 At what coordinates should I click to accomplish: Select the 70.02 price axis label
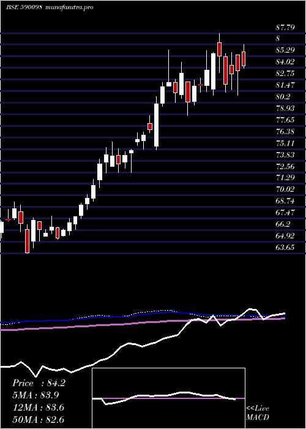click(285, 189)
